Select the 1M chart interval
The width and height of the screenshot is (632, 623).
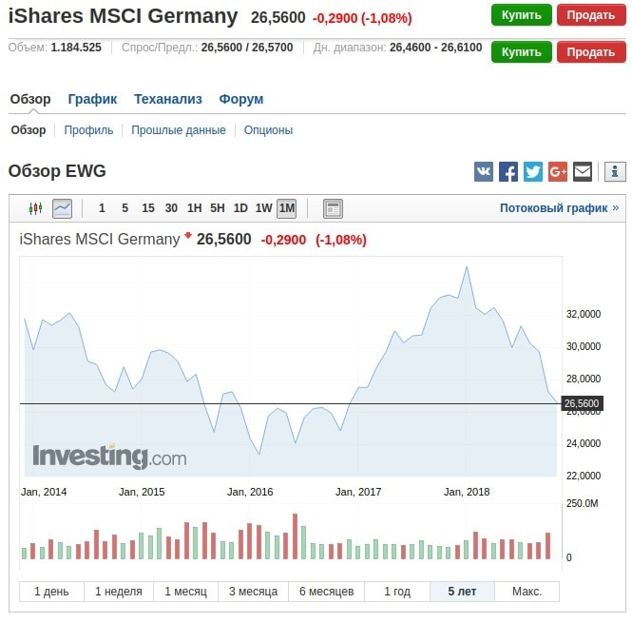click(286, 208)
